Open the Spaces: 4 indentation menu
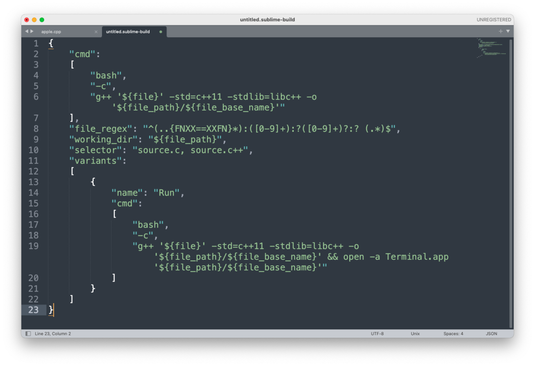Image resolution: width=535 pixels, height=366 pixels. pos(453,334)
